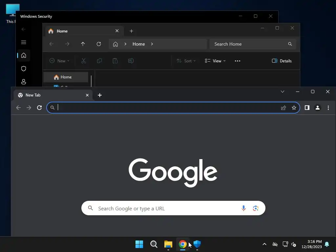Click the muted volume tray icon
The width and height of the screenshot is (336, 252).
294,244
